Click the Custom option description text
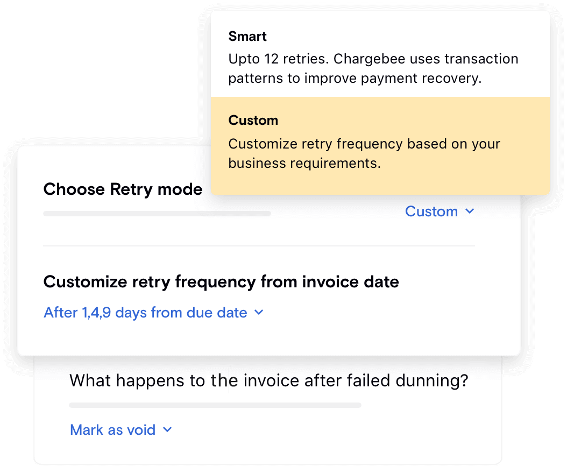This screenshot has height=466, width=567. tap(364, 153)
